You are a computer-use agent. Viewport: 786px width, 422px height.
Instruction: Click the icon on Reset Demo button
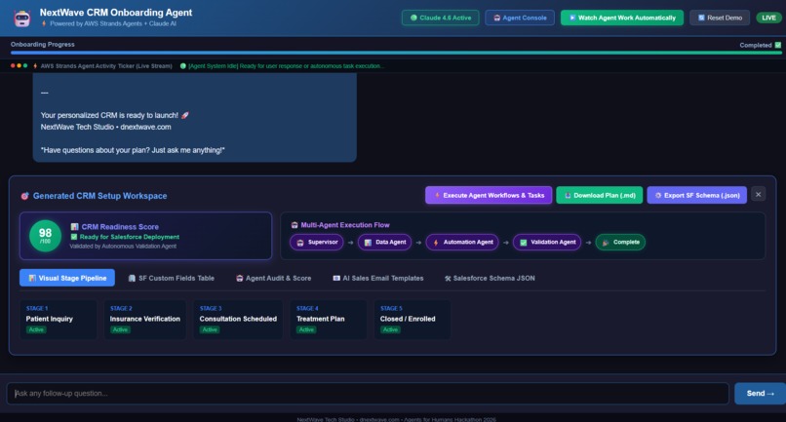point(701,18)
